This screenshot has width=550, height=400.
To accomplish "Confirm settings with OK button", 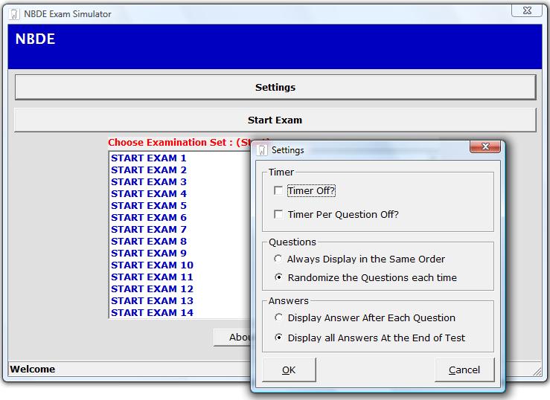I will tap(289, 370).
